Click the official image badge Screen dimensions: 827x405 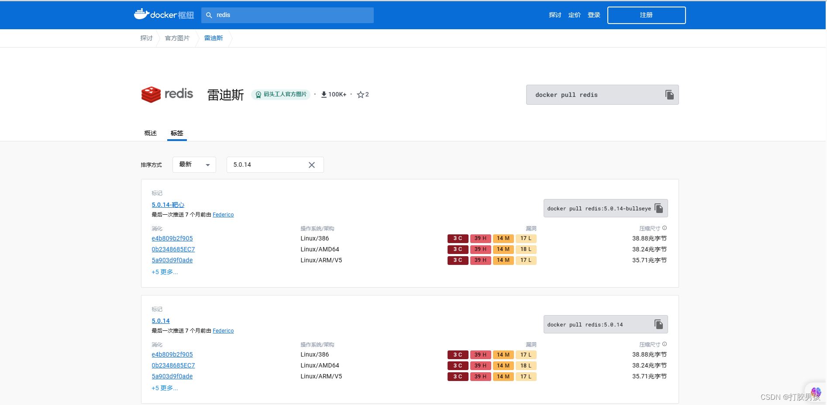[281, 94]
